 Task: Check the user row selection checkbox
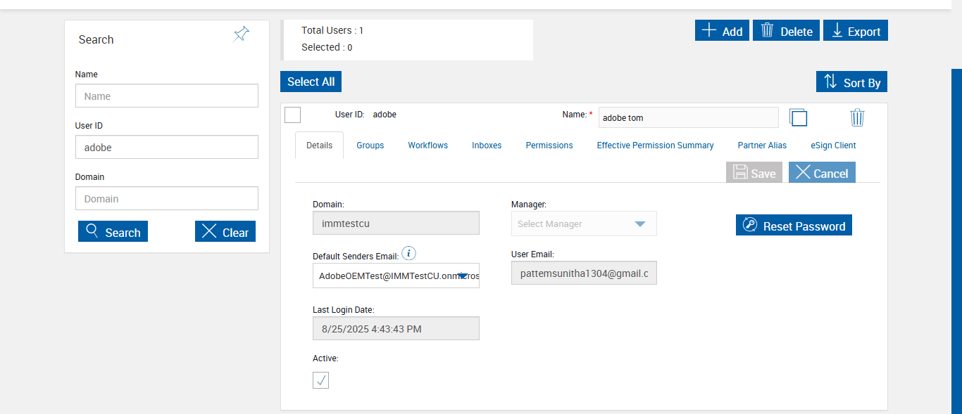pos(292,115)
